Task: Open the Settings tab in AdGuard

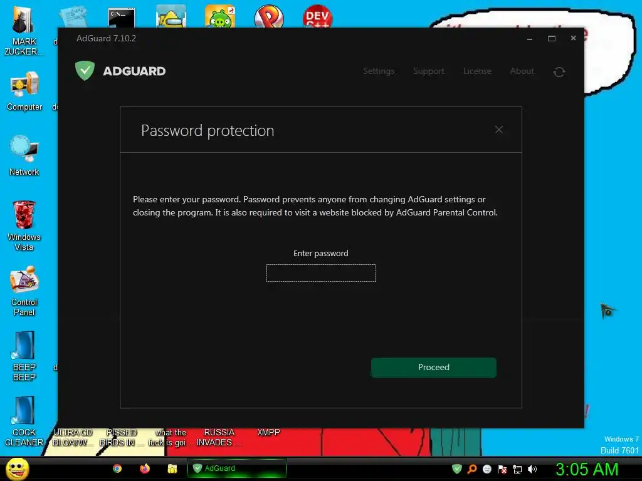Action: point(379,71)
